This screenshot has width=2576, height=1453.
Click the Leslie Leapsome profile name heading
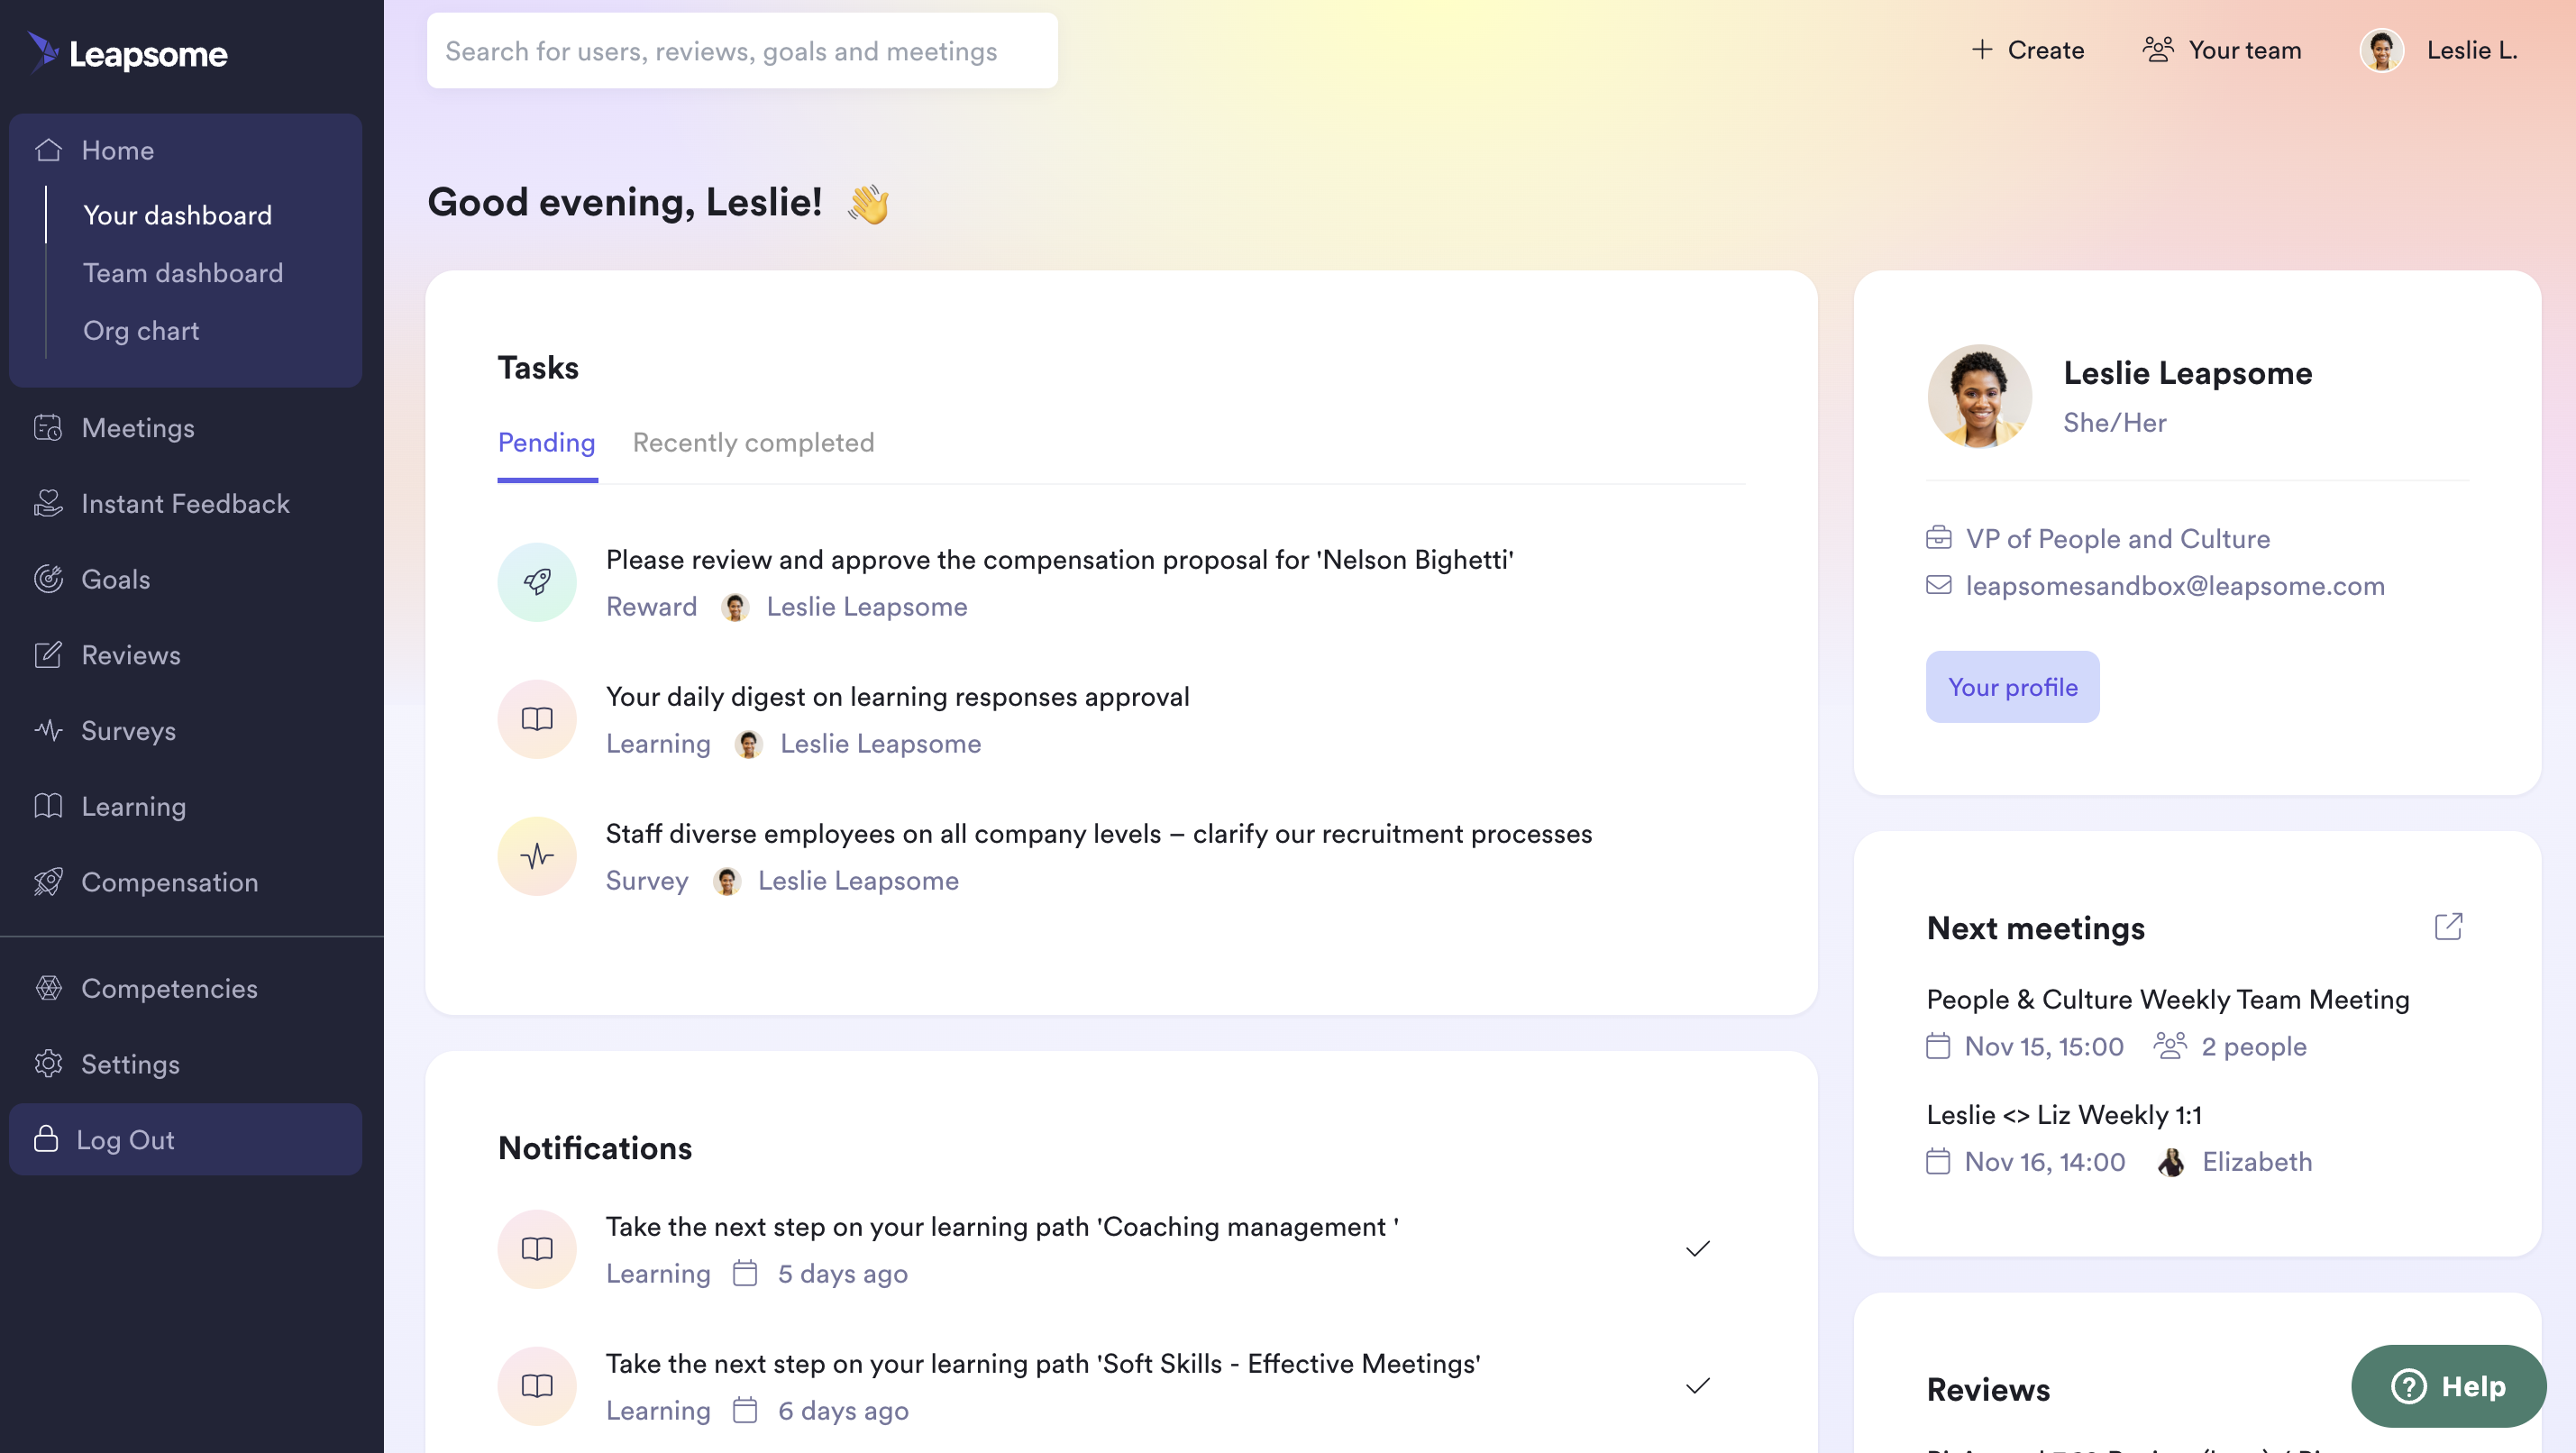tap(2188, 372)
